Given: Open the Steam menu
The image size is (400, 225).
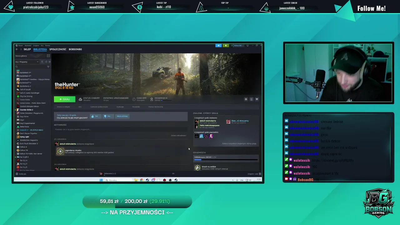Looking at the screenshot, I should pos(21,46).
